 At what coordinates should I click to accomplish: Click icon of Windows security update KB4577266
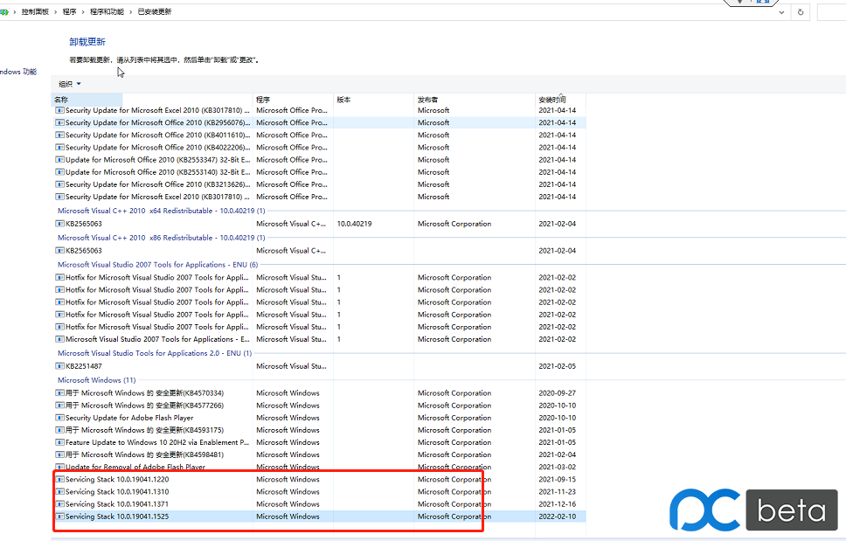[60, 406]
